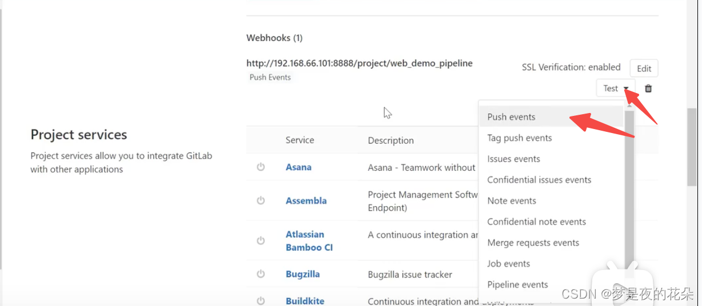Select Pipeline events in dropdown
The width and height of the screenshot is (702, 306).
(x=551, y=285)
